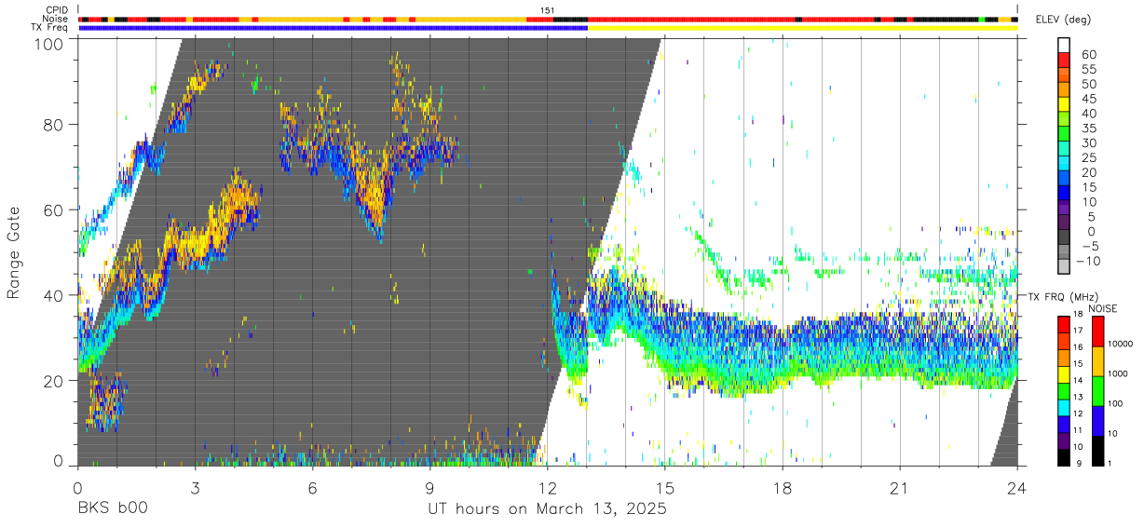Click the y-axis tick label '20'
1144x528 pixels.
pos(54,381)
